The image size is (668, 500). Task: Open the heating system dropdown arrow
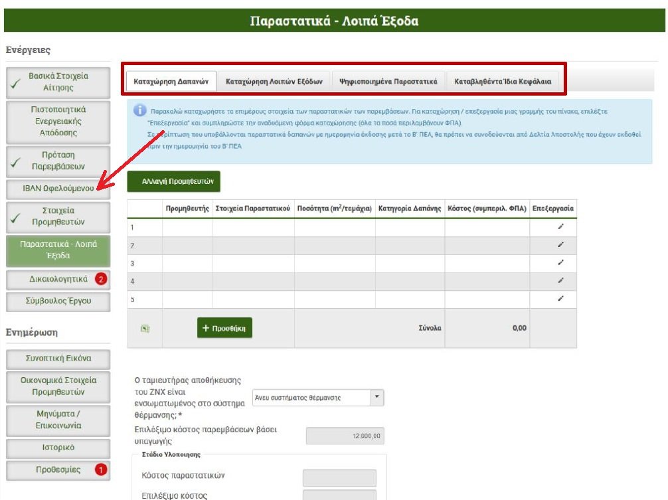pyautogui.click(x=377, y=397)
